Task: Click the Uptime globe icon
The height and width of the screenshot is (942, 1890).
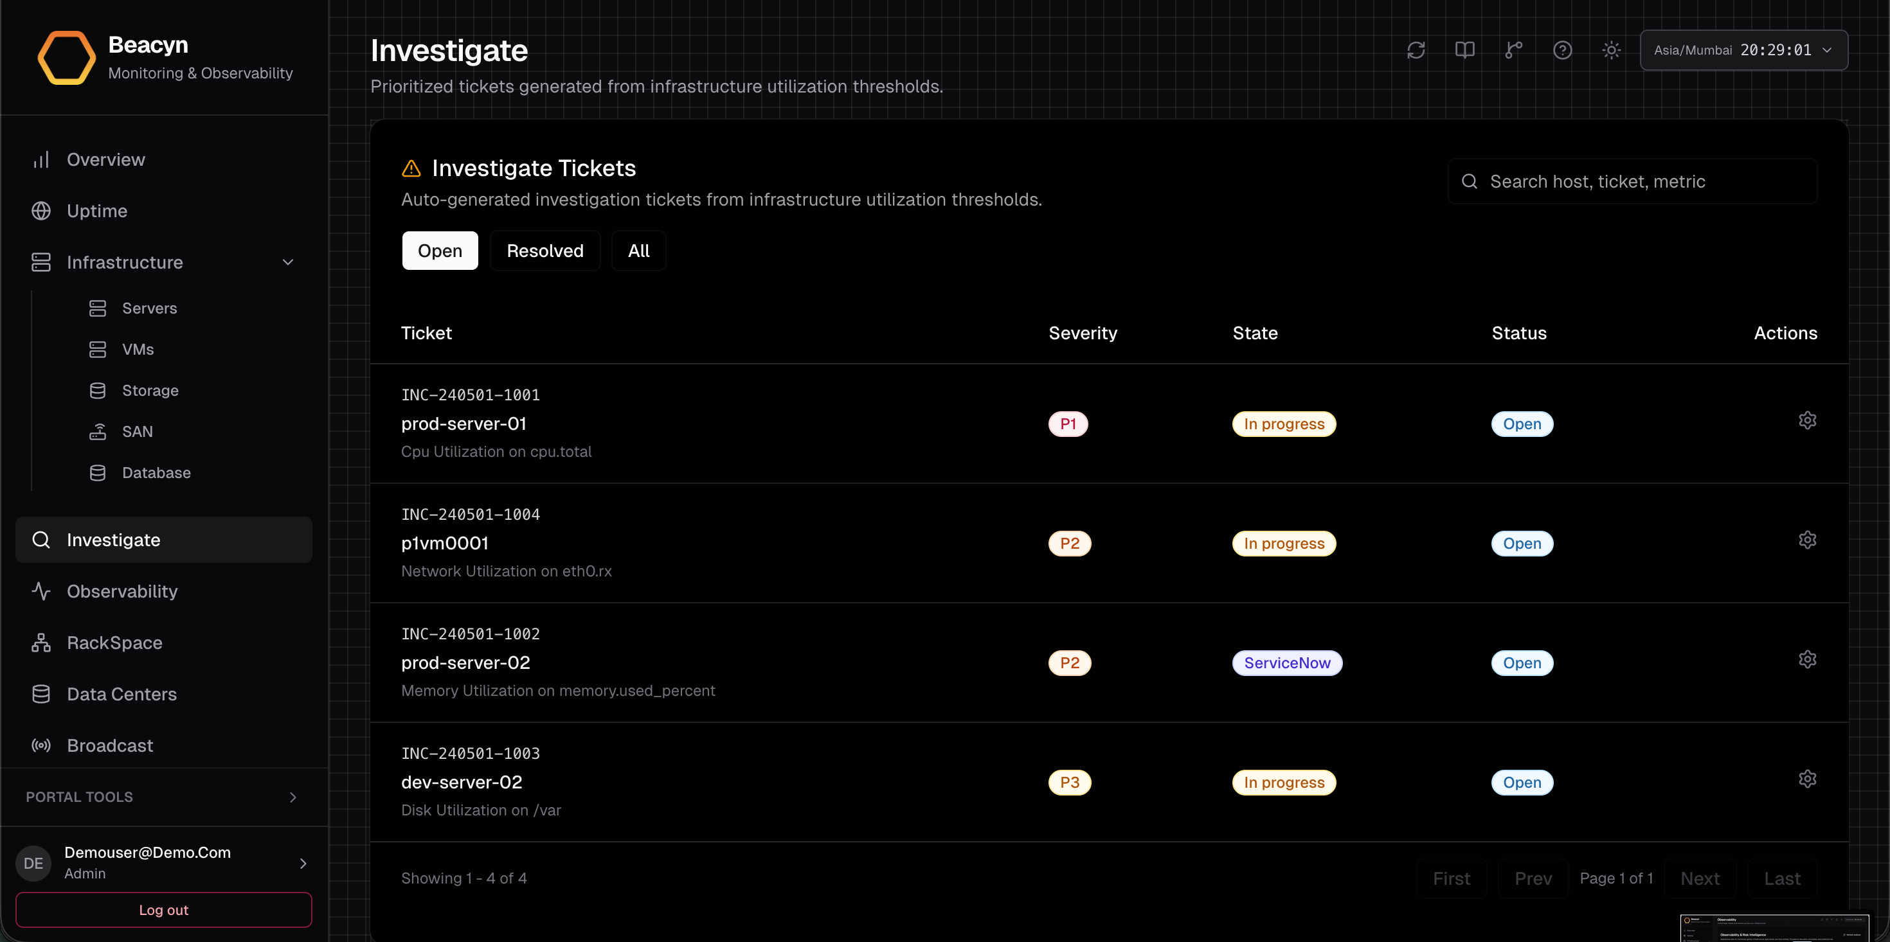Action: (x=41, y=211)
